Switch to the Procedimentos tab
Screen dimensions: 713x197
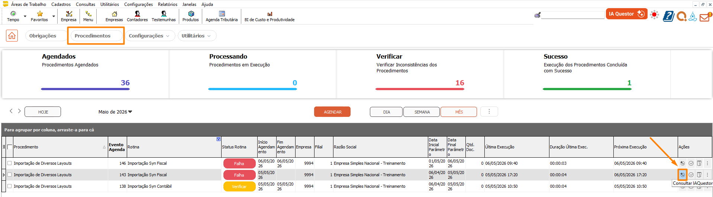point(96,36)
